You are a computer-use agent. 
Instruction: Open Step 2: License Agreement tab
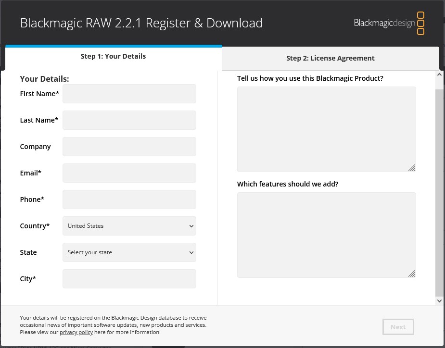331,59
